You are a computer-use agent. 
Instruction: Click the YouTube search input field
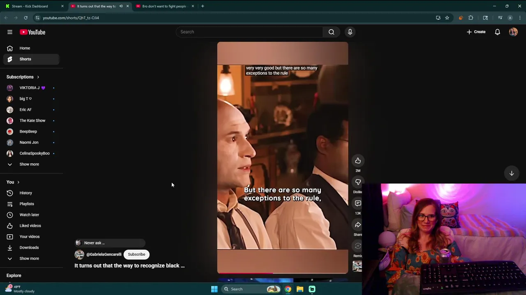[x=249, y=32]
